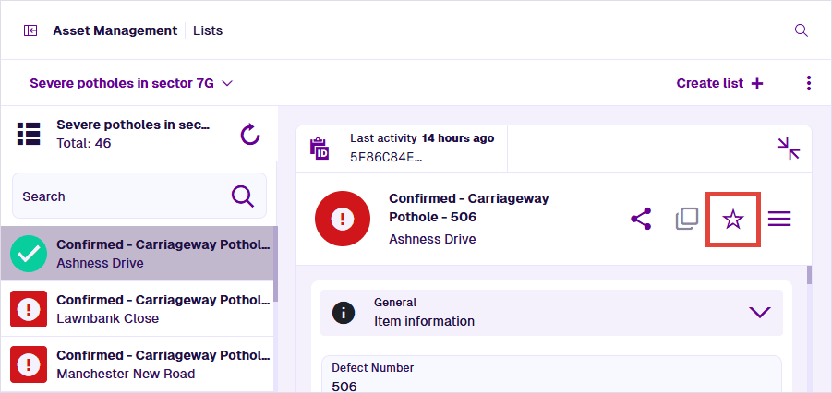Screen dimensions: 832x393
Task: Add item to favourites with star
Action: pyautogui.click(x=732, y=219)
